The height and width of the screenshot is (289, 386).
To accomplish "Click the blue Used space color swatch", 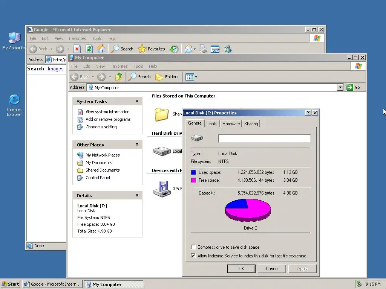I will [x=193, y=172].
